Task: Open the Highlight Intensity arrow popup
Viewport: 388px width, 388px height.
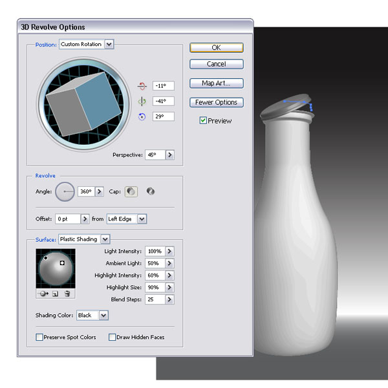Action: click(169, 275)
